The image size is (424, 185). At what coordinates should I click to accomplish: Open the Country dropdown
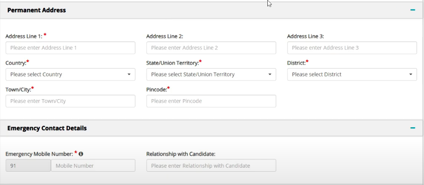click(70, 74)
